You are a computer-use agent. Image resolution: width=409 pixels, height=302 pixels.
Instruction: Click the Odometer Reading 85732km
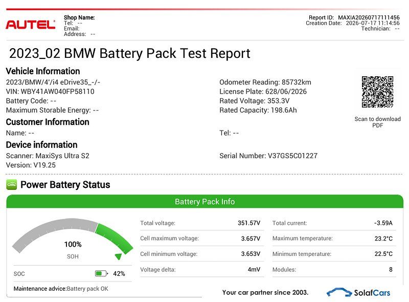point(265,82)
